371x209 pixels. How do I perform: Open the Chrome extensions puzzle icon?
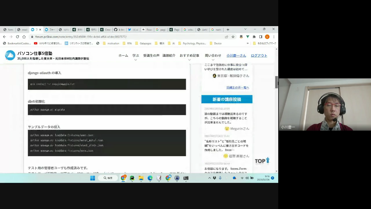254,37
